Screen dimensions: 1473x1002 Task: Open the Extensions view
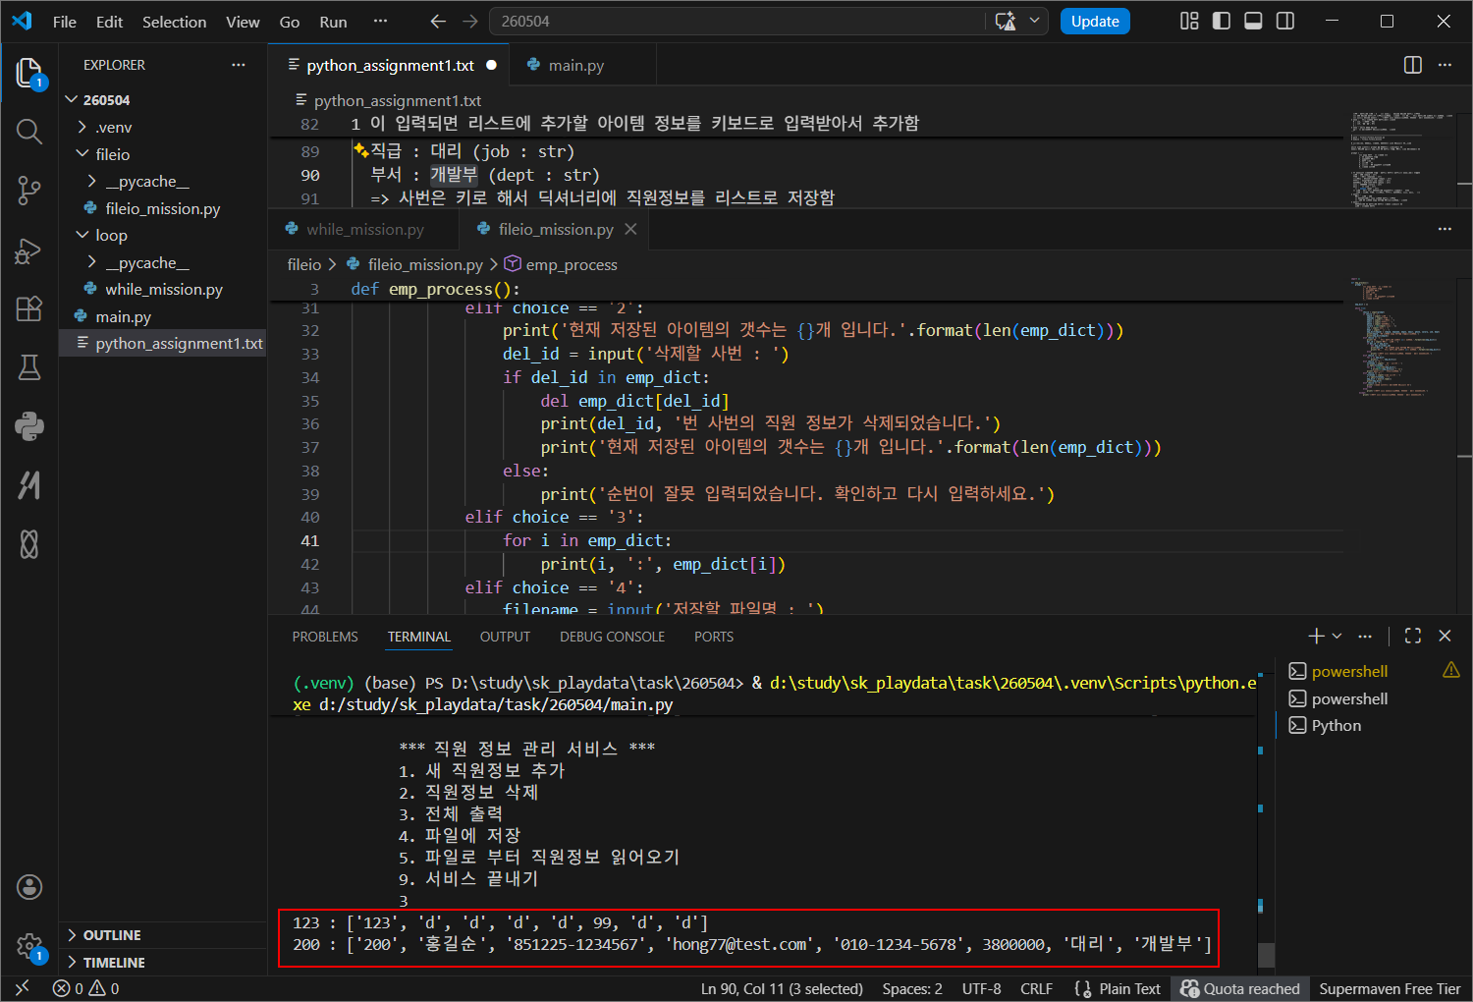tap(29, 308)
